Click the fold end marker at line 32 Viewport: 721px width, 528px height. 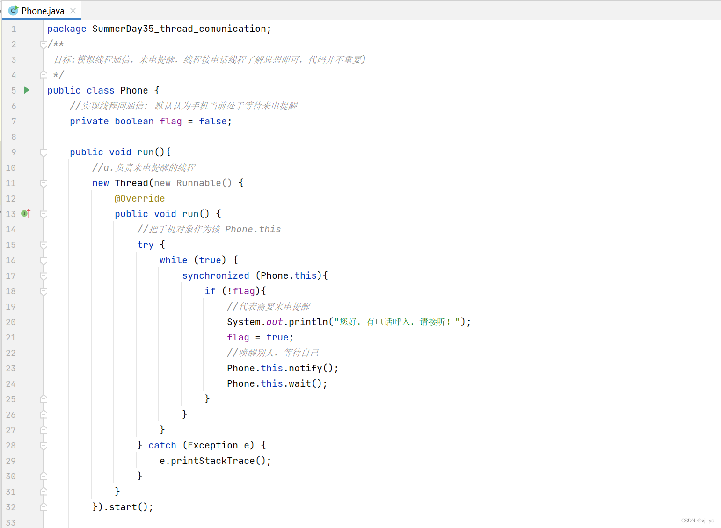44,507
